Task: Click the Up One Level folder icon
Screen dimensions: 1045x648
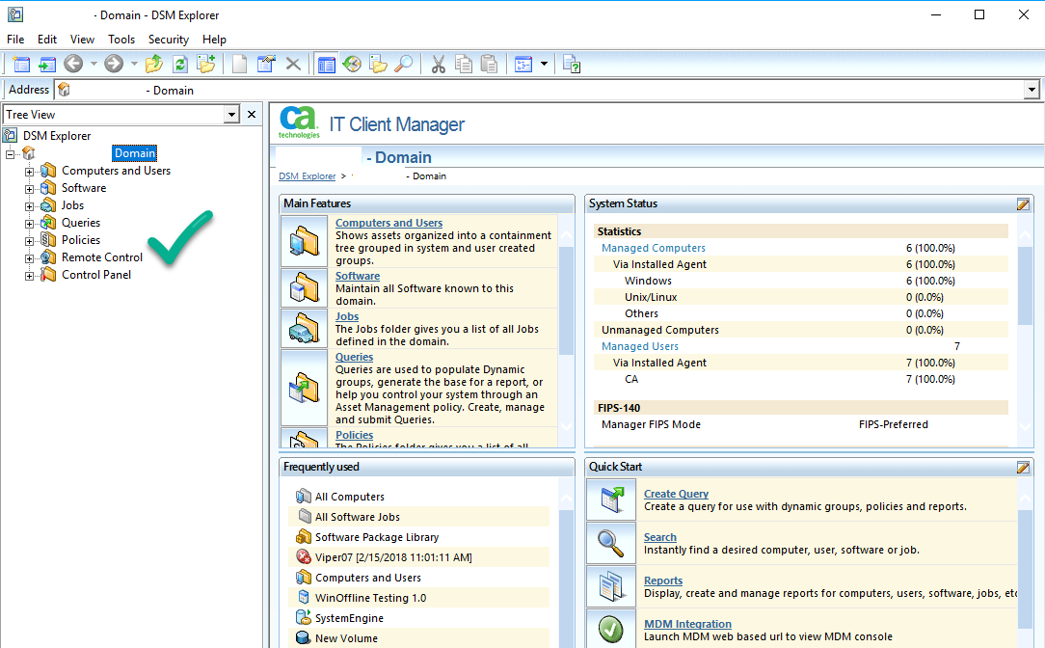Action: (x=153, y=65)
